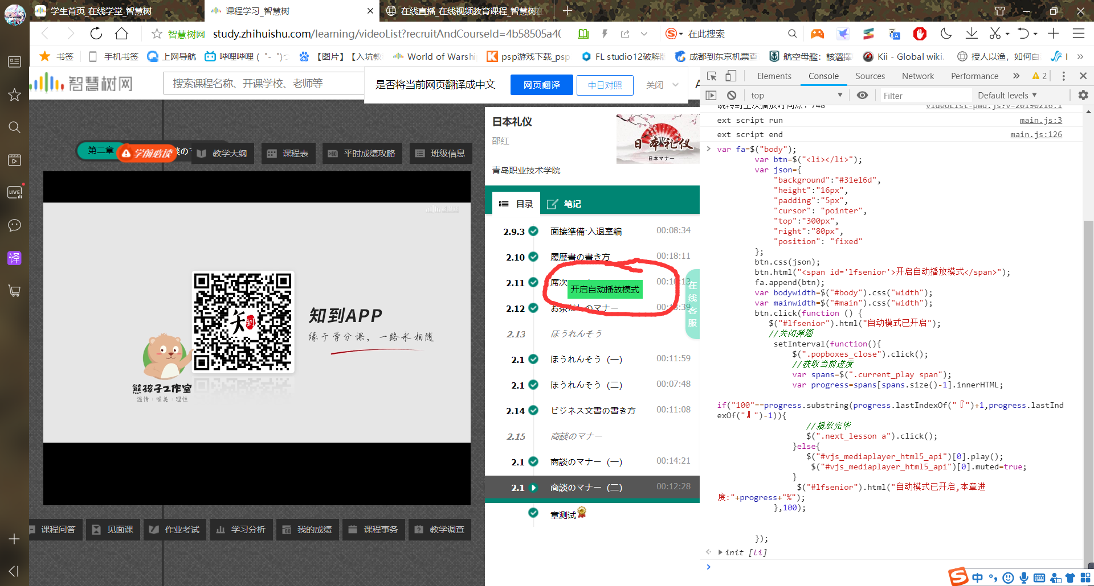Open the 我的成绩 link

pos(308,529)
